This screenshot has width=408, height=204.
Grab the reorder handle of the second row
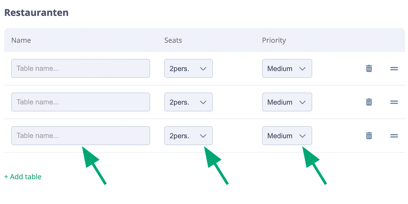394,102
